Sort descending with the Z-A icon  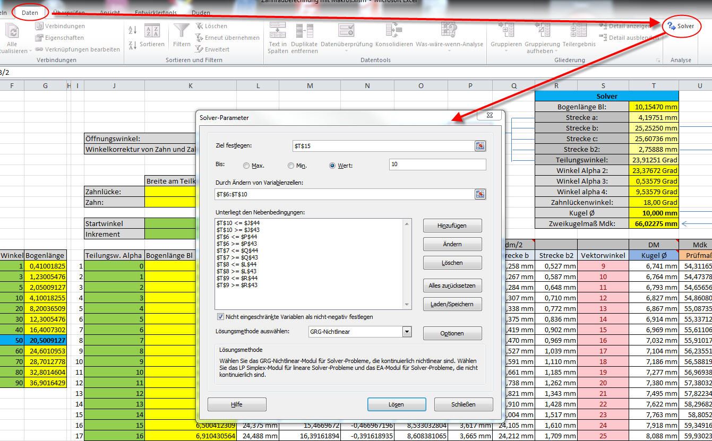(133, 45)
